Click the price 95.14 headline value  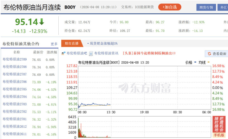coord(27,22)
